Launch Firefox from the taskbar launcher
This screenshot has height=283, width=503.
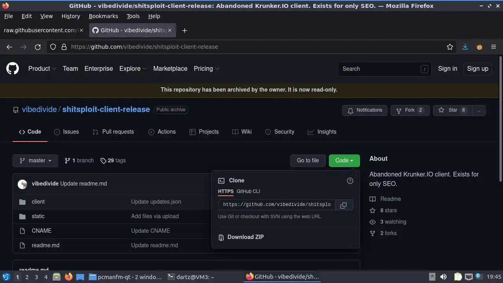(68, 277)
